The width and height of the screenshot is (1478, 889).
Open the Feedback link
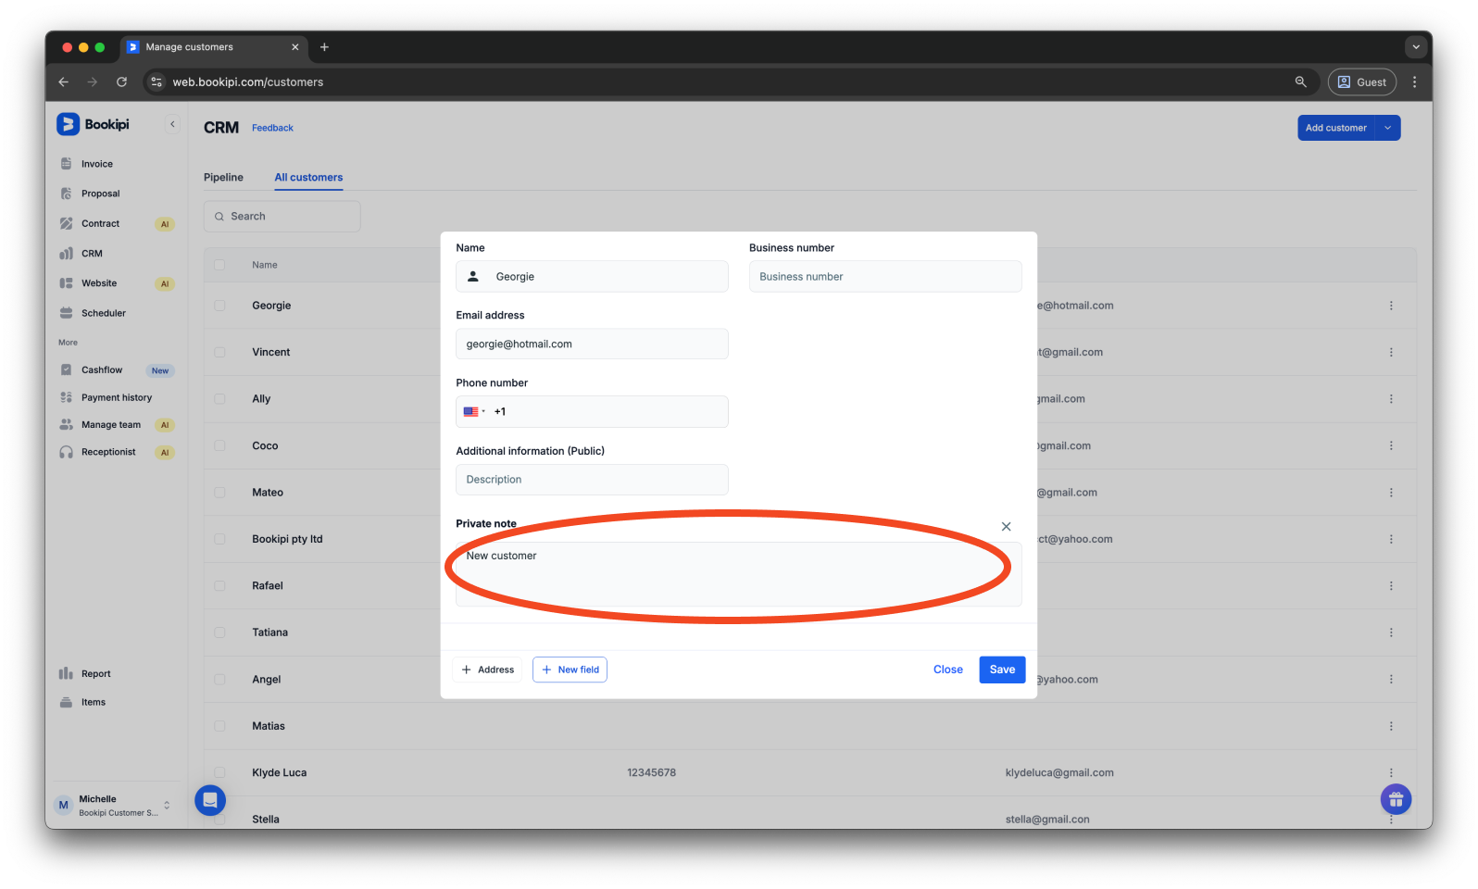point(272,128)
